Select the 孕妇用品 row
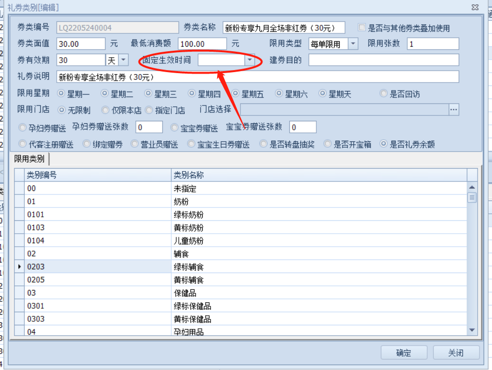The width and height of the screenshot is (492, 370). [241, 331]
